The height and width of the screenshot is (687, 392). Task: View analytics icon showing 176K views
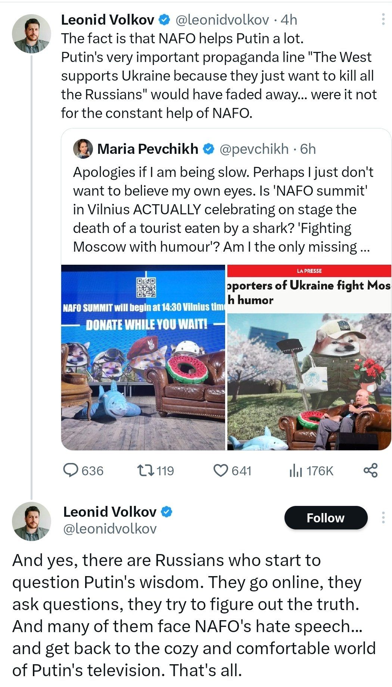pos(295,471)
